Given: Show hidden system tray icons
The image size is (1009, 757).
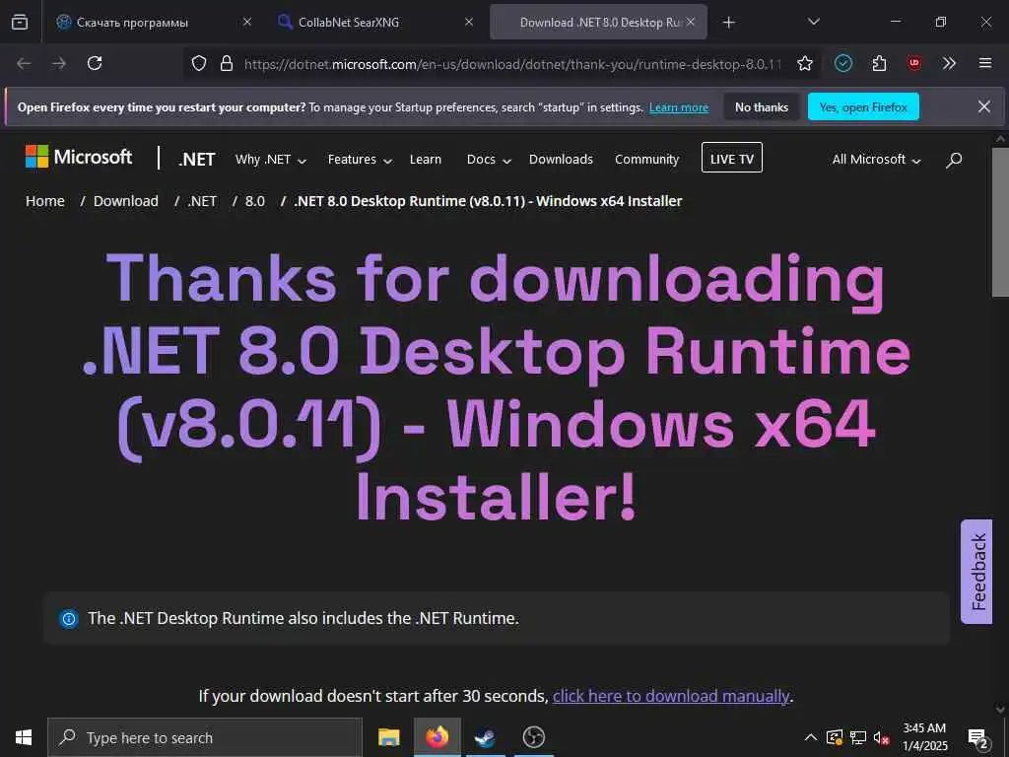Looking at the screenshot, I should pos(811,737).
